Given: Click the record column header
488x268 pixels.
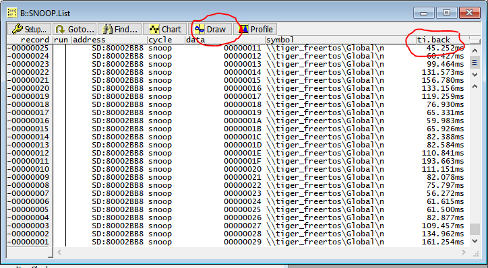Looking at the screenshot, I should [x=35, y=40].
